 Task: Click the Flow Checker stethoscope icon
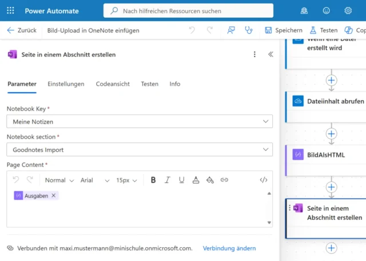248,30
